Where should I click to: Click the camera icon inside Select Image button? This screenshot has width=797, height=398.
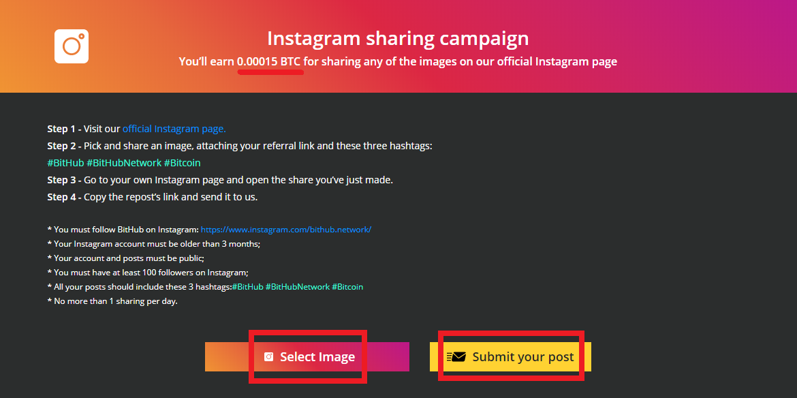(269, 357)
